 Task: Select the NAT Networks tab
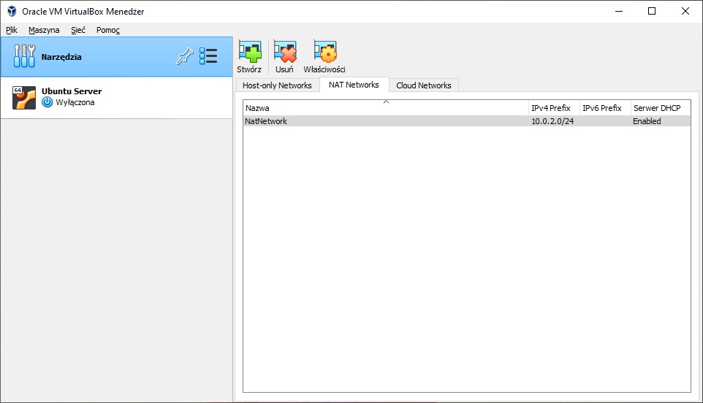[x=354, y=85]
